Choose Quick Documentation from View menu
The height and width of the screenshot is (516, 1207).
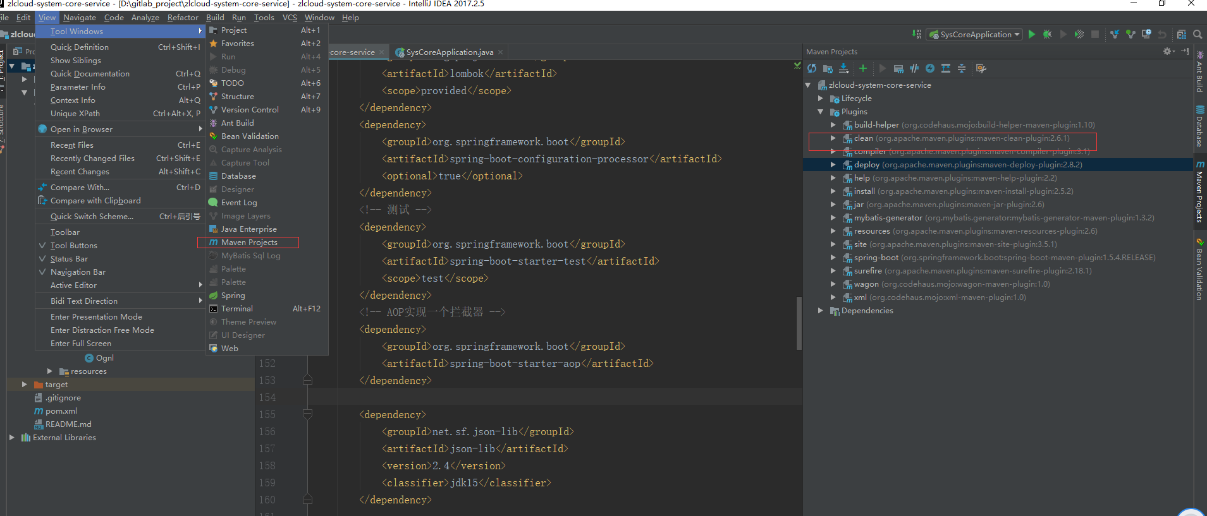pyautogui.click(x=120, y=74)
